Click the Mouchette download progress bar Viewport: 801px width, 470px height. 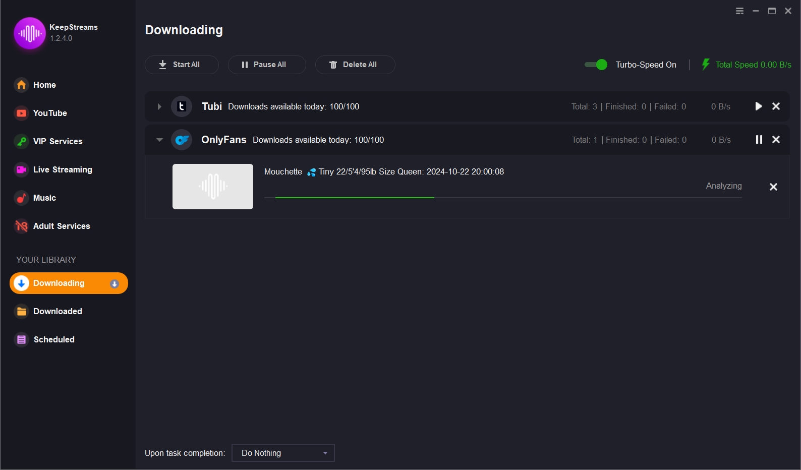click(x=503, y=198)
